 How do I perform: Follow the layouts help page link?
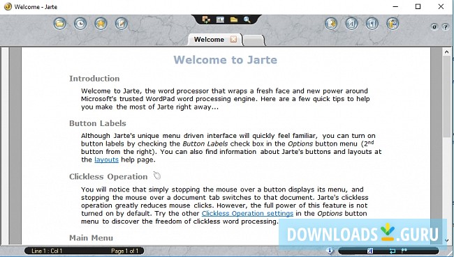point(107,159)
